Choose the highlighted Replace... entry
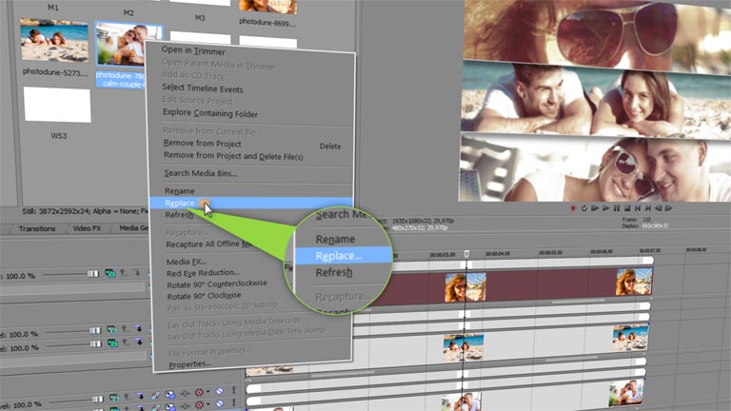This screenshot has height=411, width=731. (x=251, y=203)
